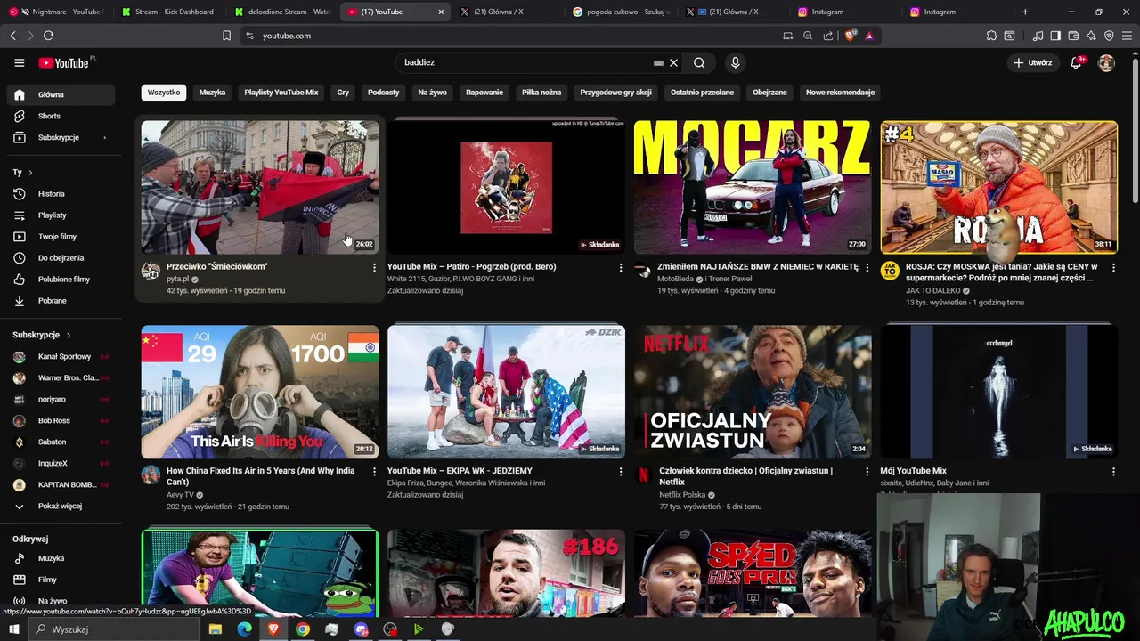This screenshot has width=1140, height=641.
Task: Click the Utwórz create button
Action: click(x=1033, y=63)
